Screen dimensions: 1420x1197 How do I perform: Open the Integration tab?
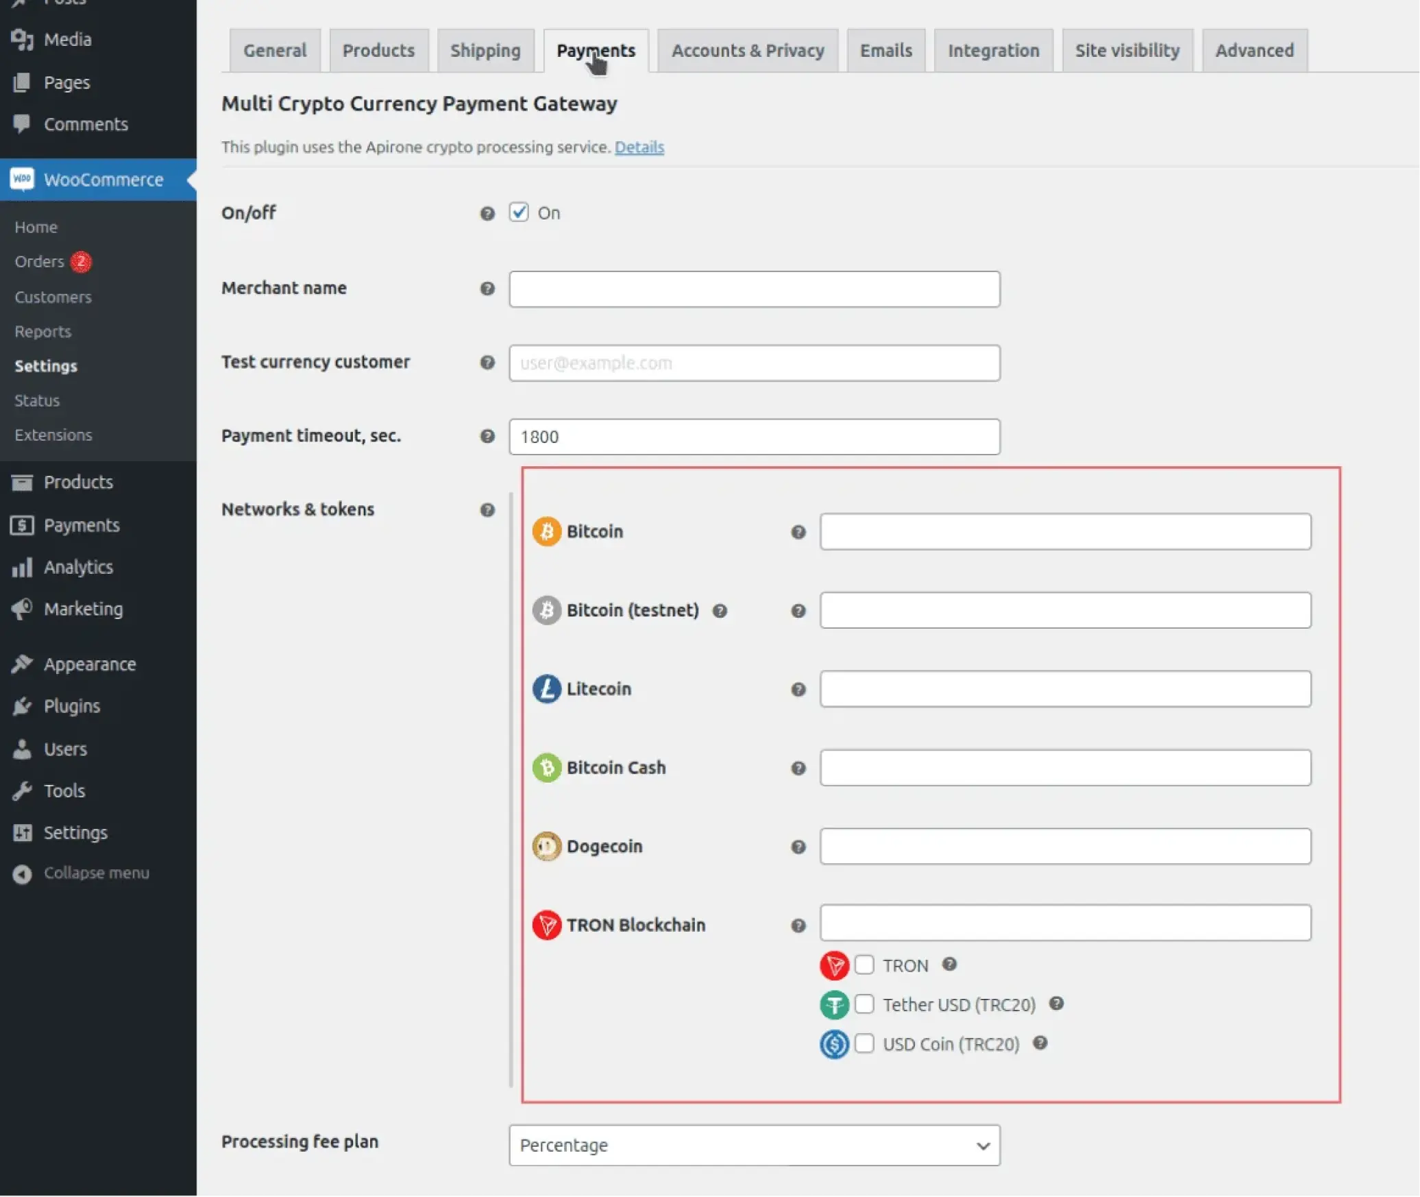coord(994,51)
